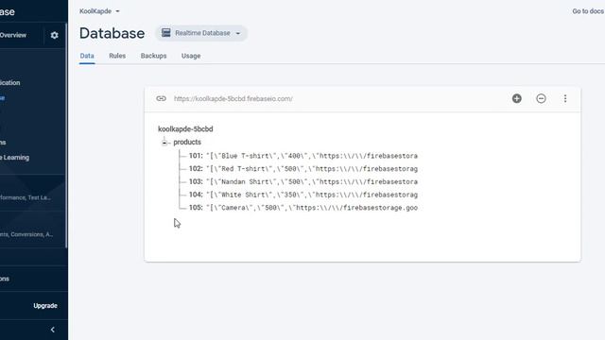Image resolution: width=605 pixels, height=340 pixels.
Task: Click the Realtime Database icon
Action: [166, 33]
